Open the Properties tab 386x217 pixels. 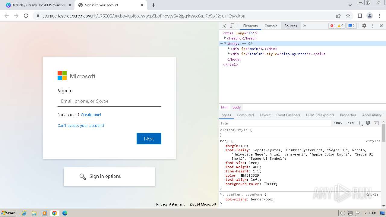348,115
